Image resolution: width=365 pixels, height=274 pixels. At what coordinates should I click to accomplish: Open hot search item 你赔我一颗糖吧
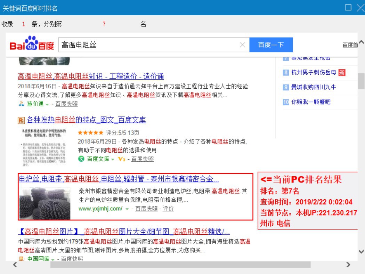click(311, 102)
